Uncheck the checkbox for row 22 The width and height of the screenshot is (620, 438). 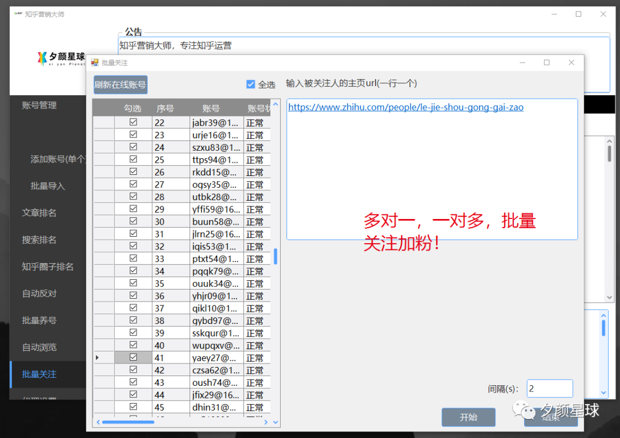point(133,122)
